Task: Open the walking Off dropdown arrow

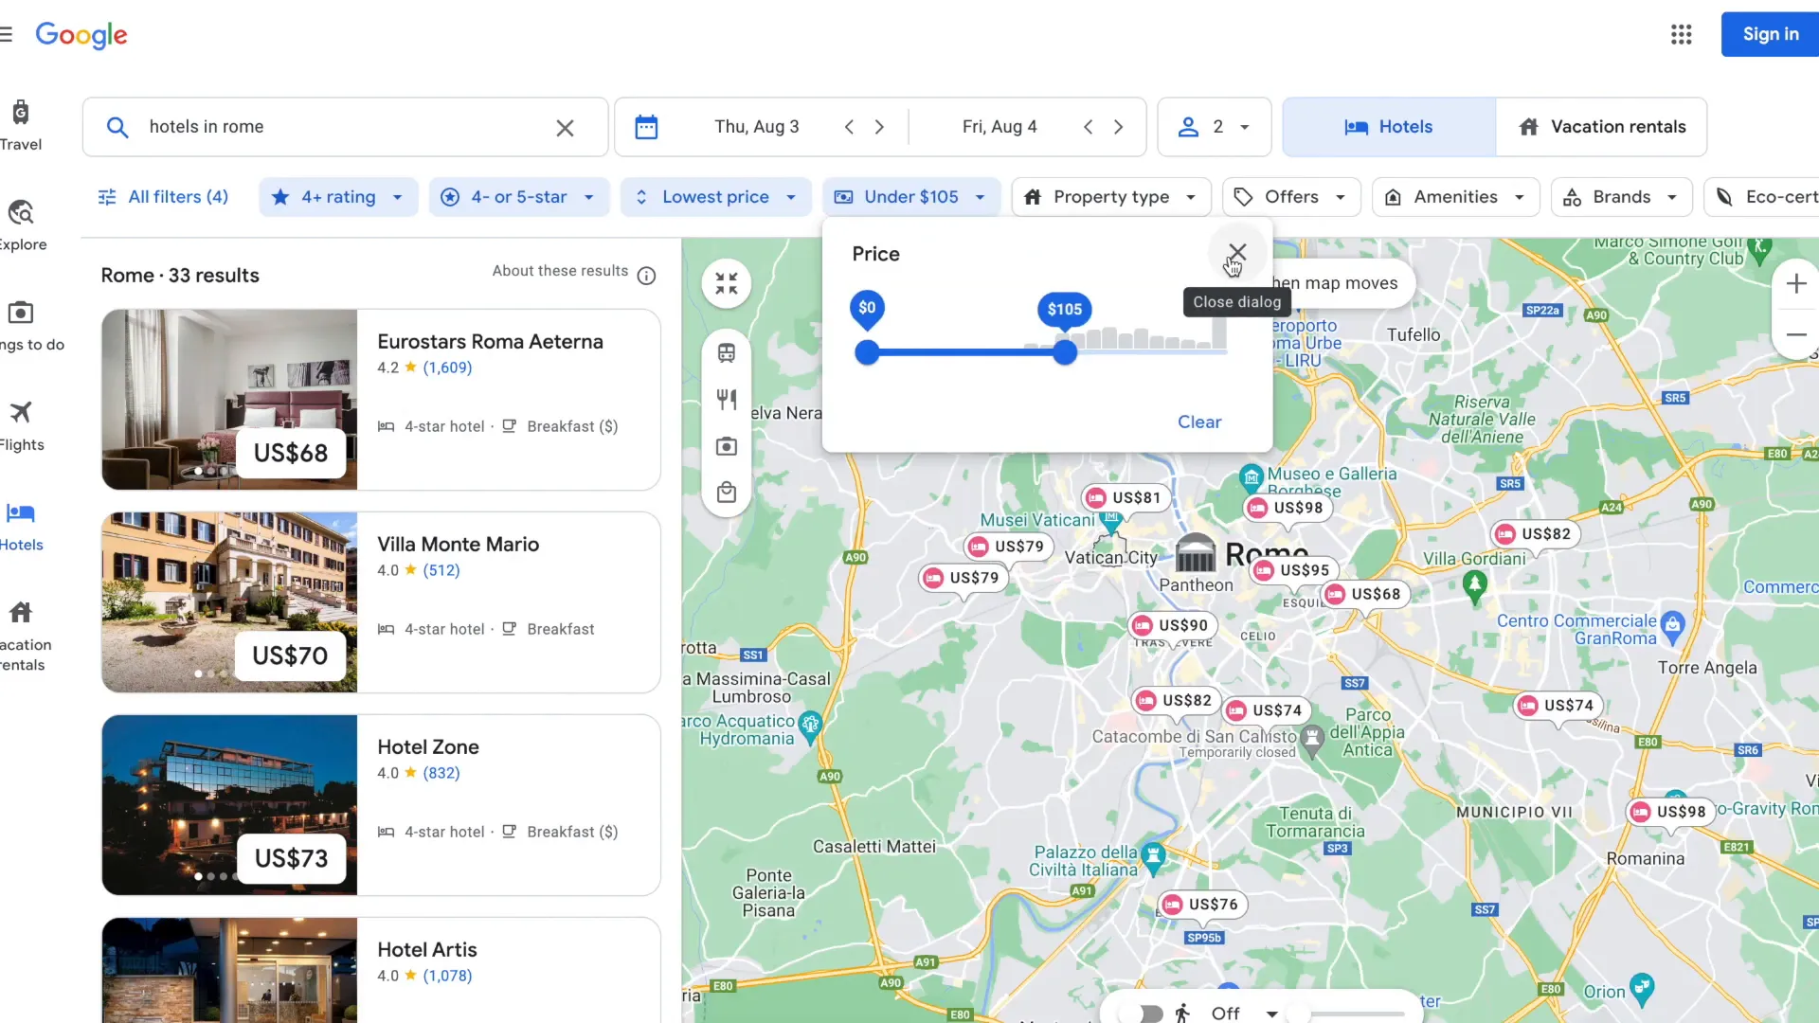Action: coord(1272,1014)
